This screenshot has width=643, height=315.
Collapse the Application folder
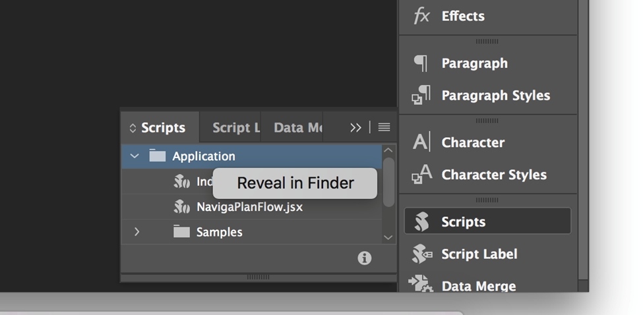[x=135, y=156]
